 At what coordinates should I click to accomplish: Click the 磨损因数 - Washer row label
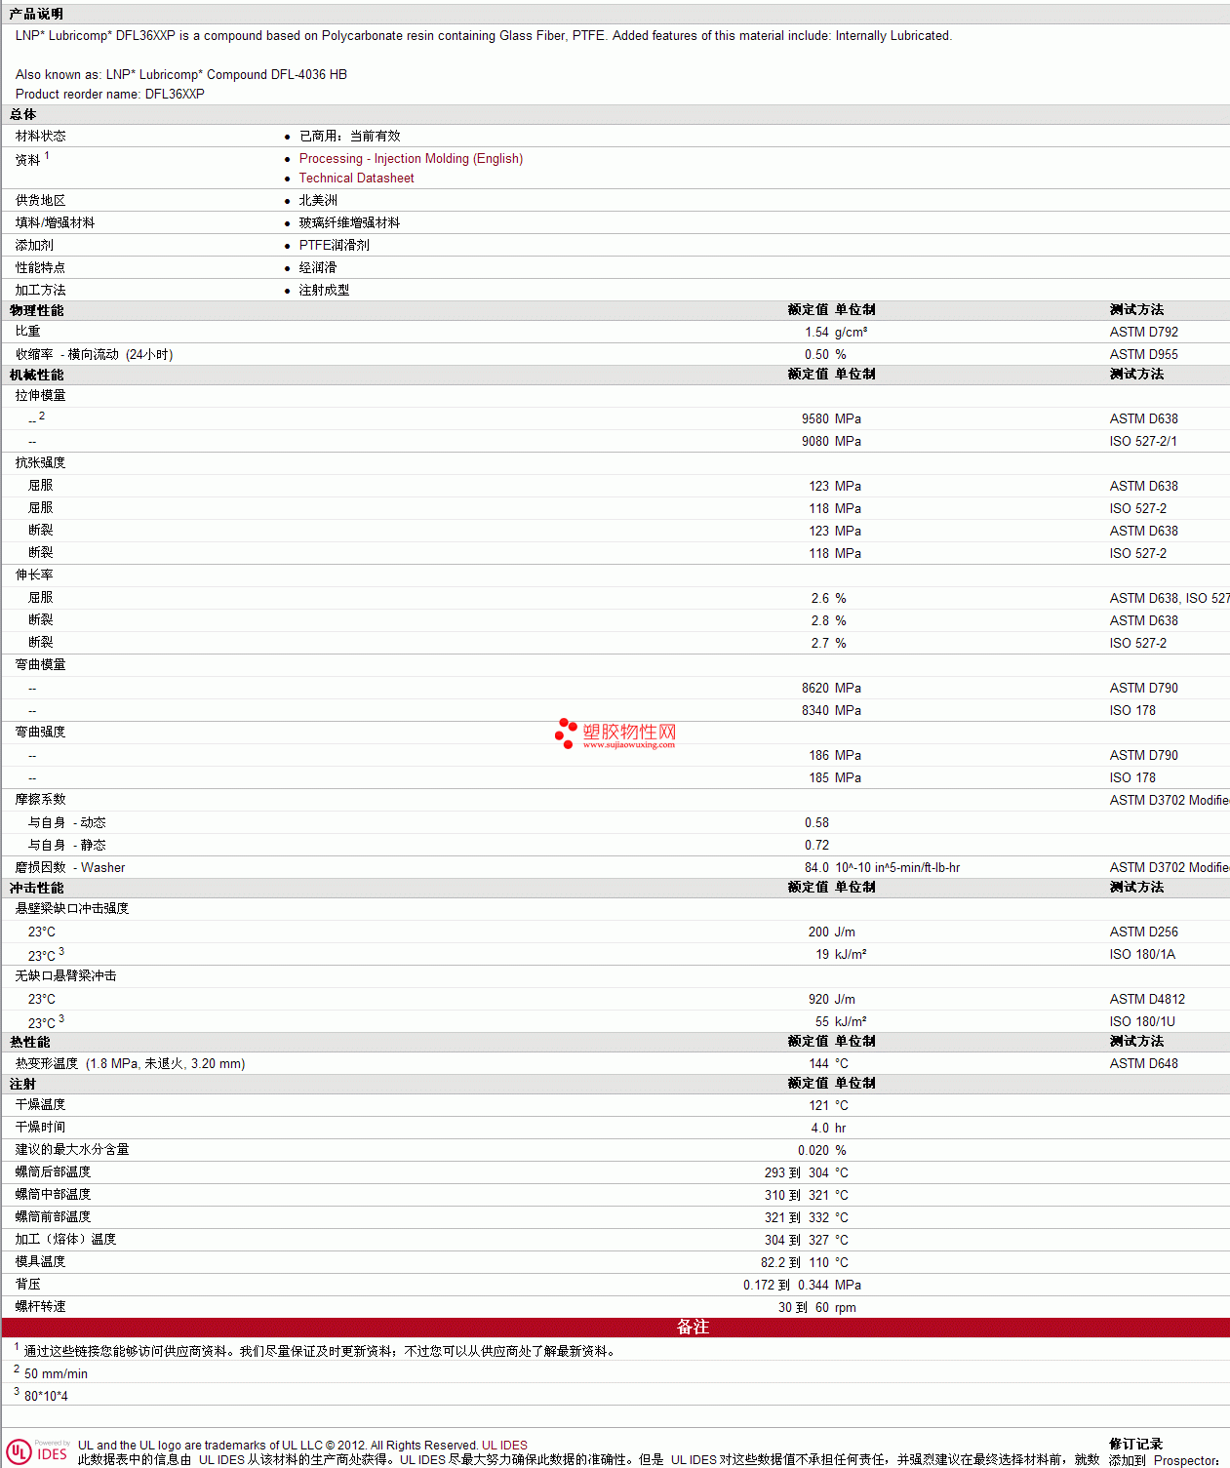click(x=70, y=867)
